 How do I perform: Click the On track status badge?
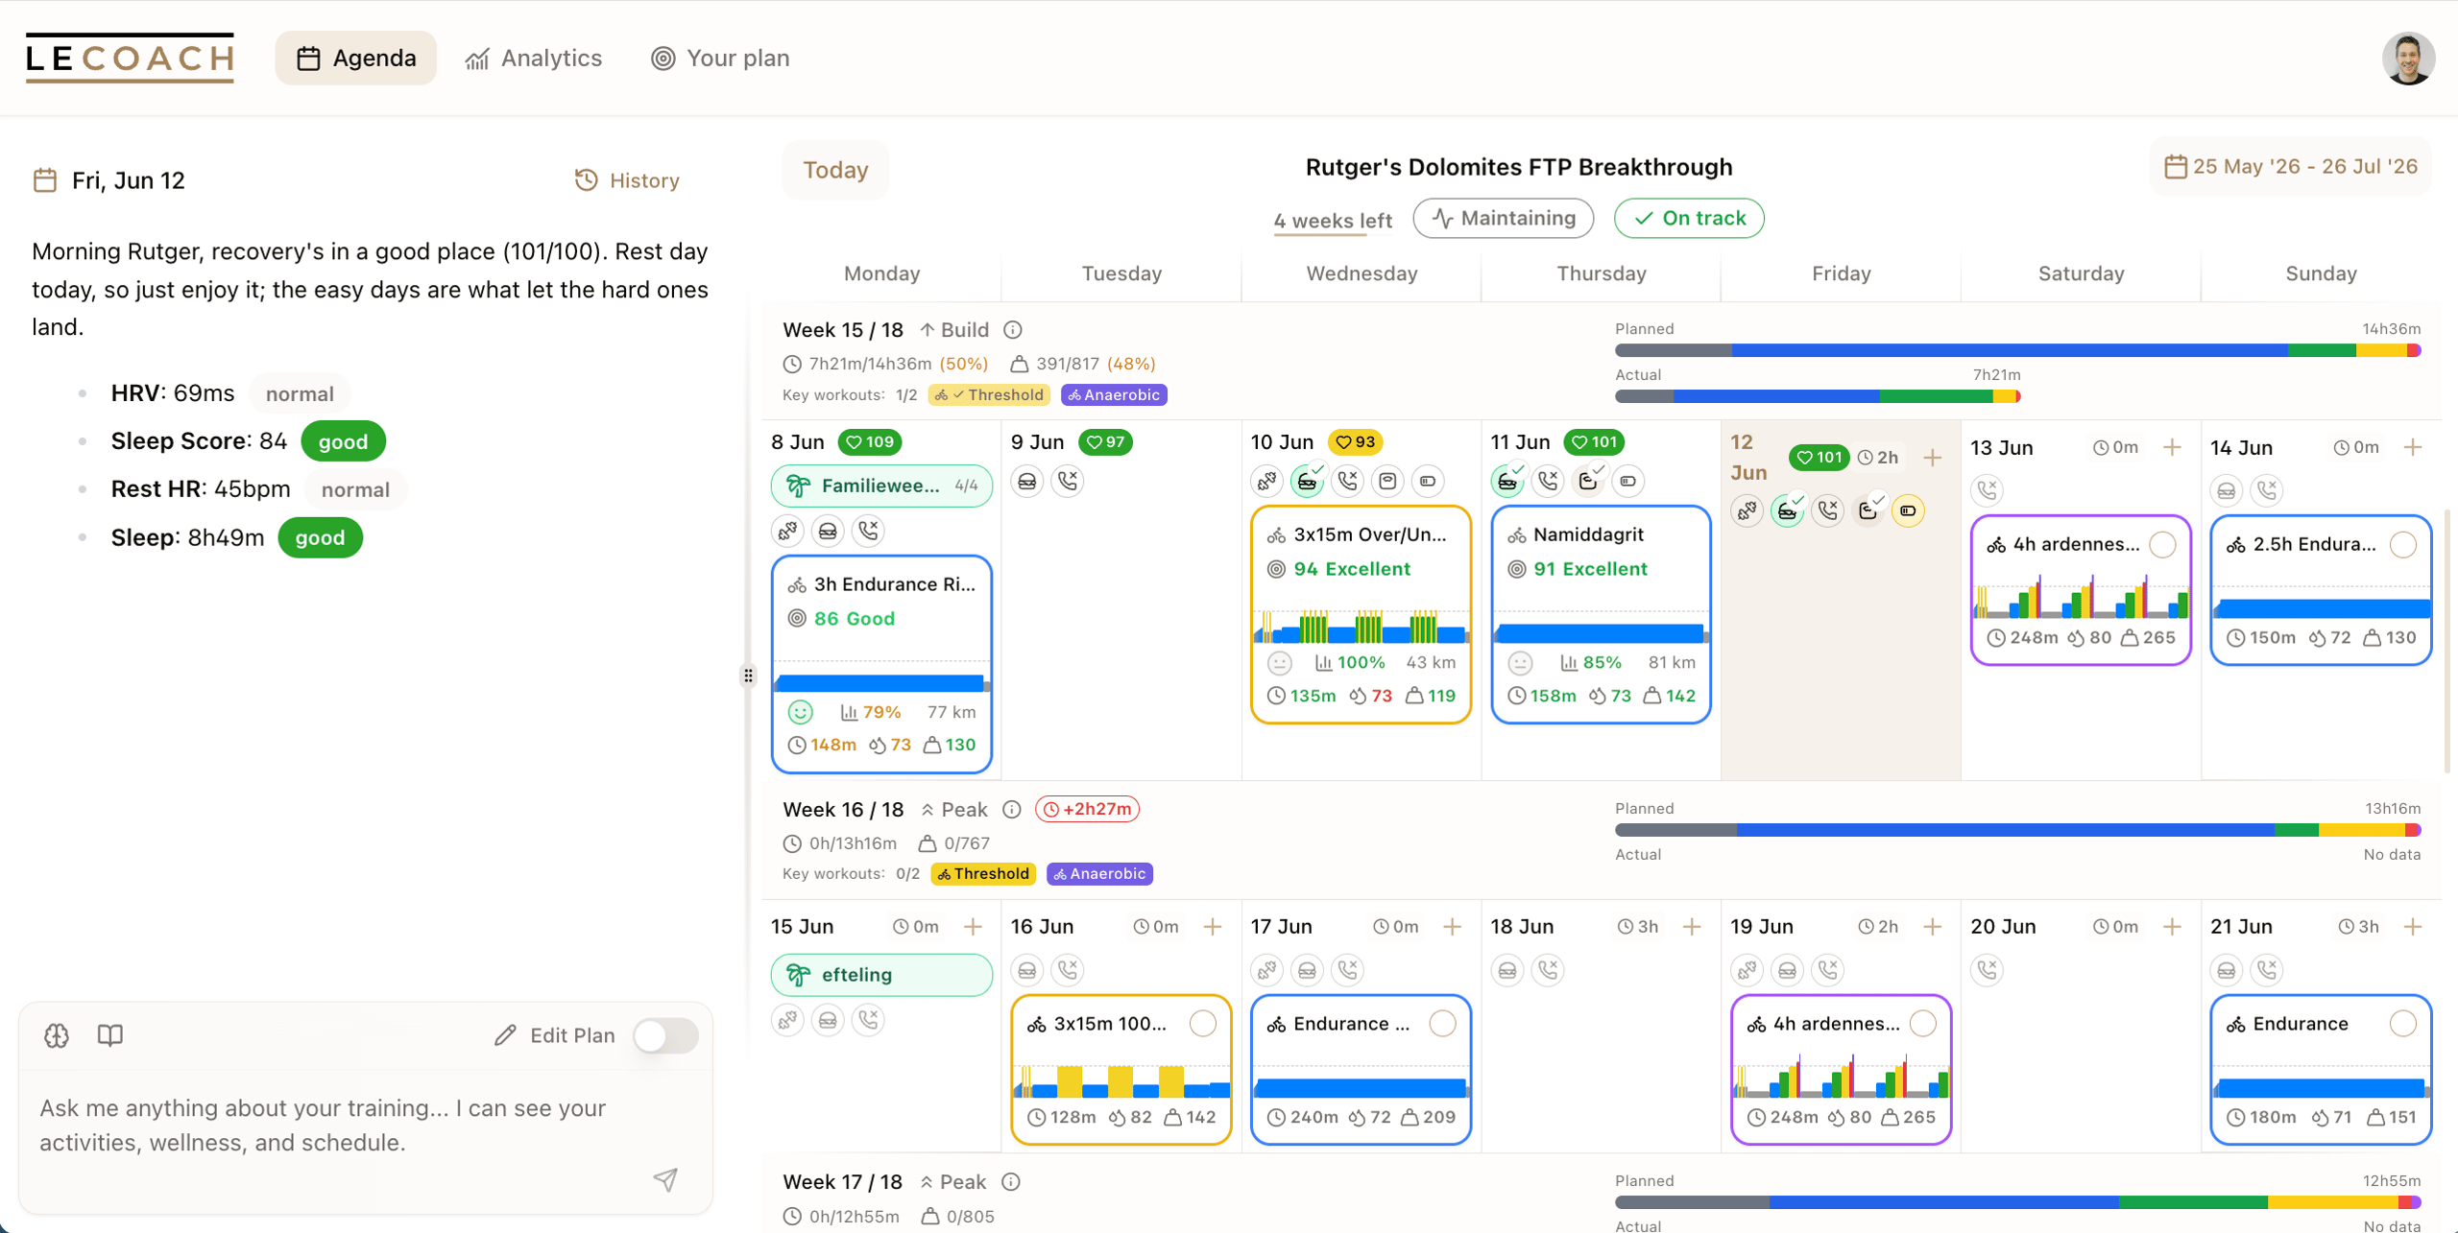coord(1690,219)
